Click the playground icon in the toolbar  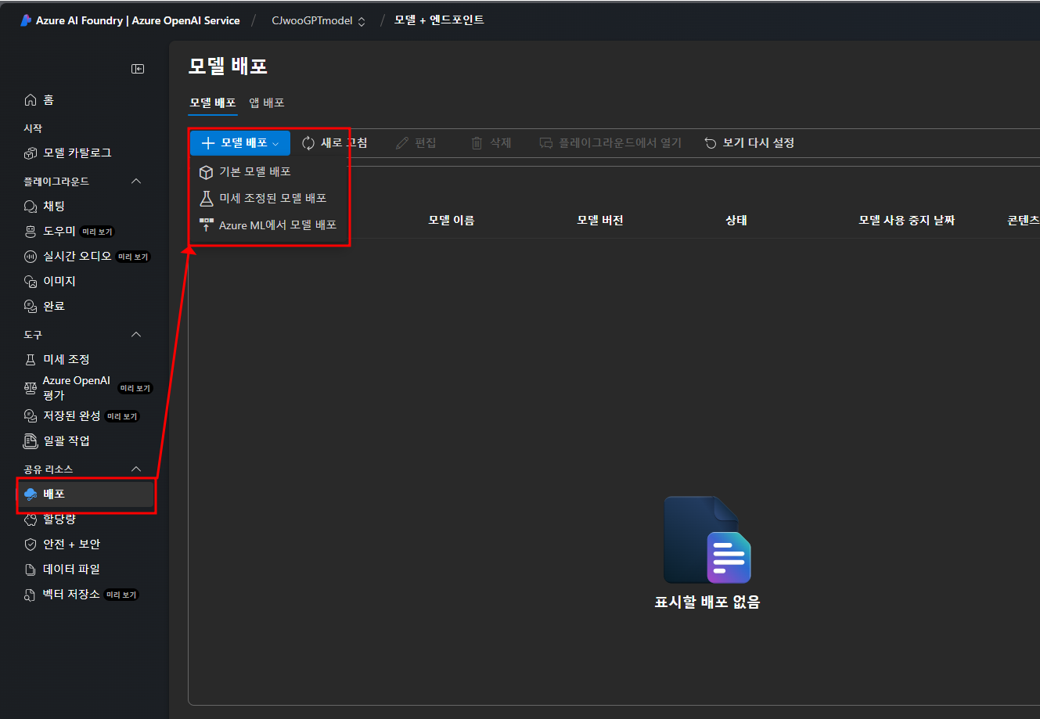point(546,142)
